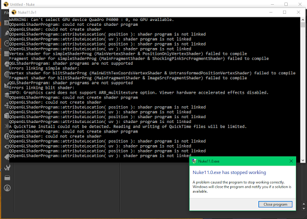The height and width of the screenshot is (219, 307).
Task: Minimize the Untitled - Nuke main window
Action: 272,4
